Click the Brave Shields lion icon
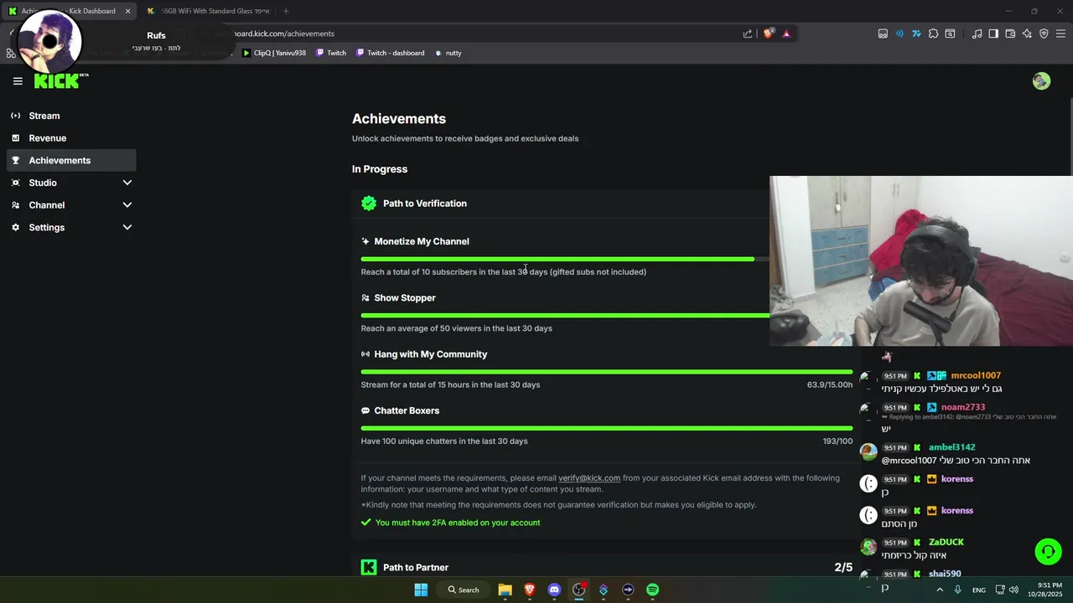Viewport: 1073px width, 603px height. pyautogui.click(x=768, y=33)
